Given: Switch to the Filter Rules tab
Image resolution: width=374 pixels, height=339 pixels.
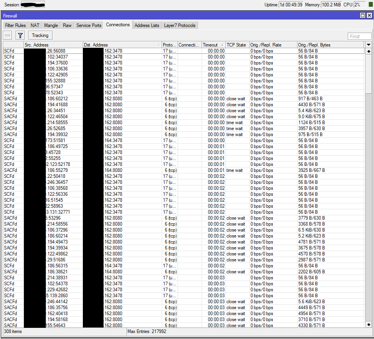Looking at the screenshot, I should point(15,25).
